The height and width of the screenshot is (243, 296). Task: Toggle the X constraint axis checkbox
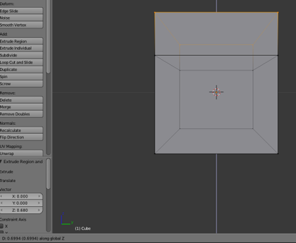click(x=1, y=226)
